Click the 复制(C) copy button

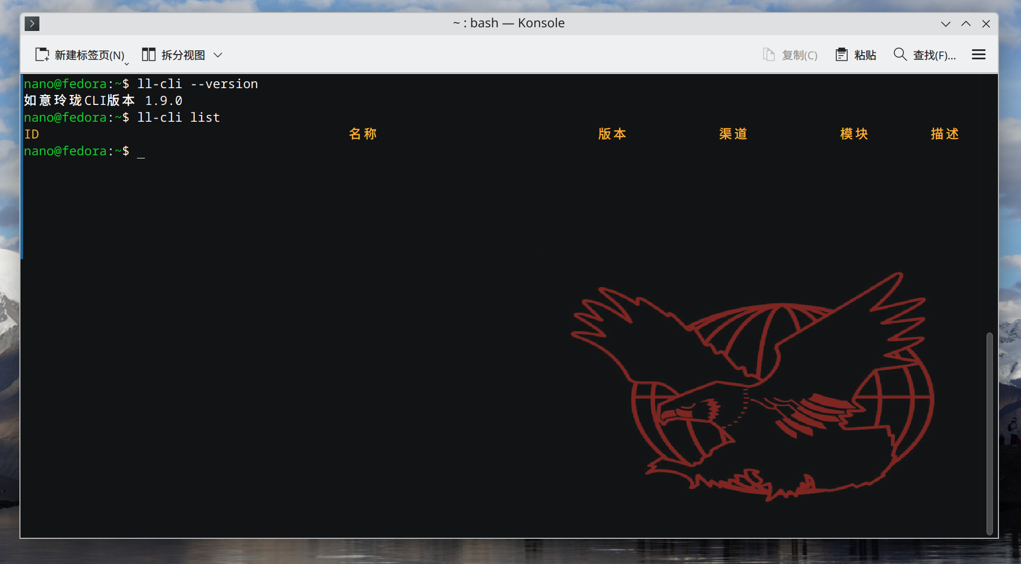790,55
